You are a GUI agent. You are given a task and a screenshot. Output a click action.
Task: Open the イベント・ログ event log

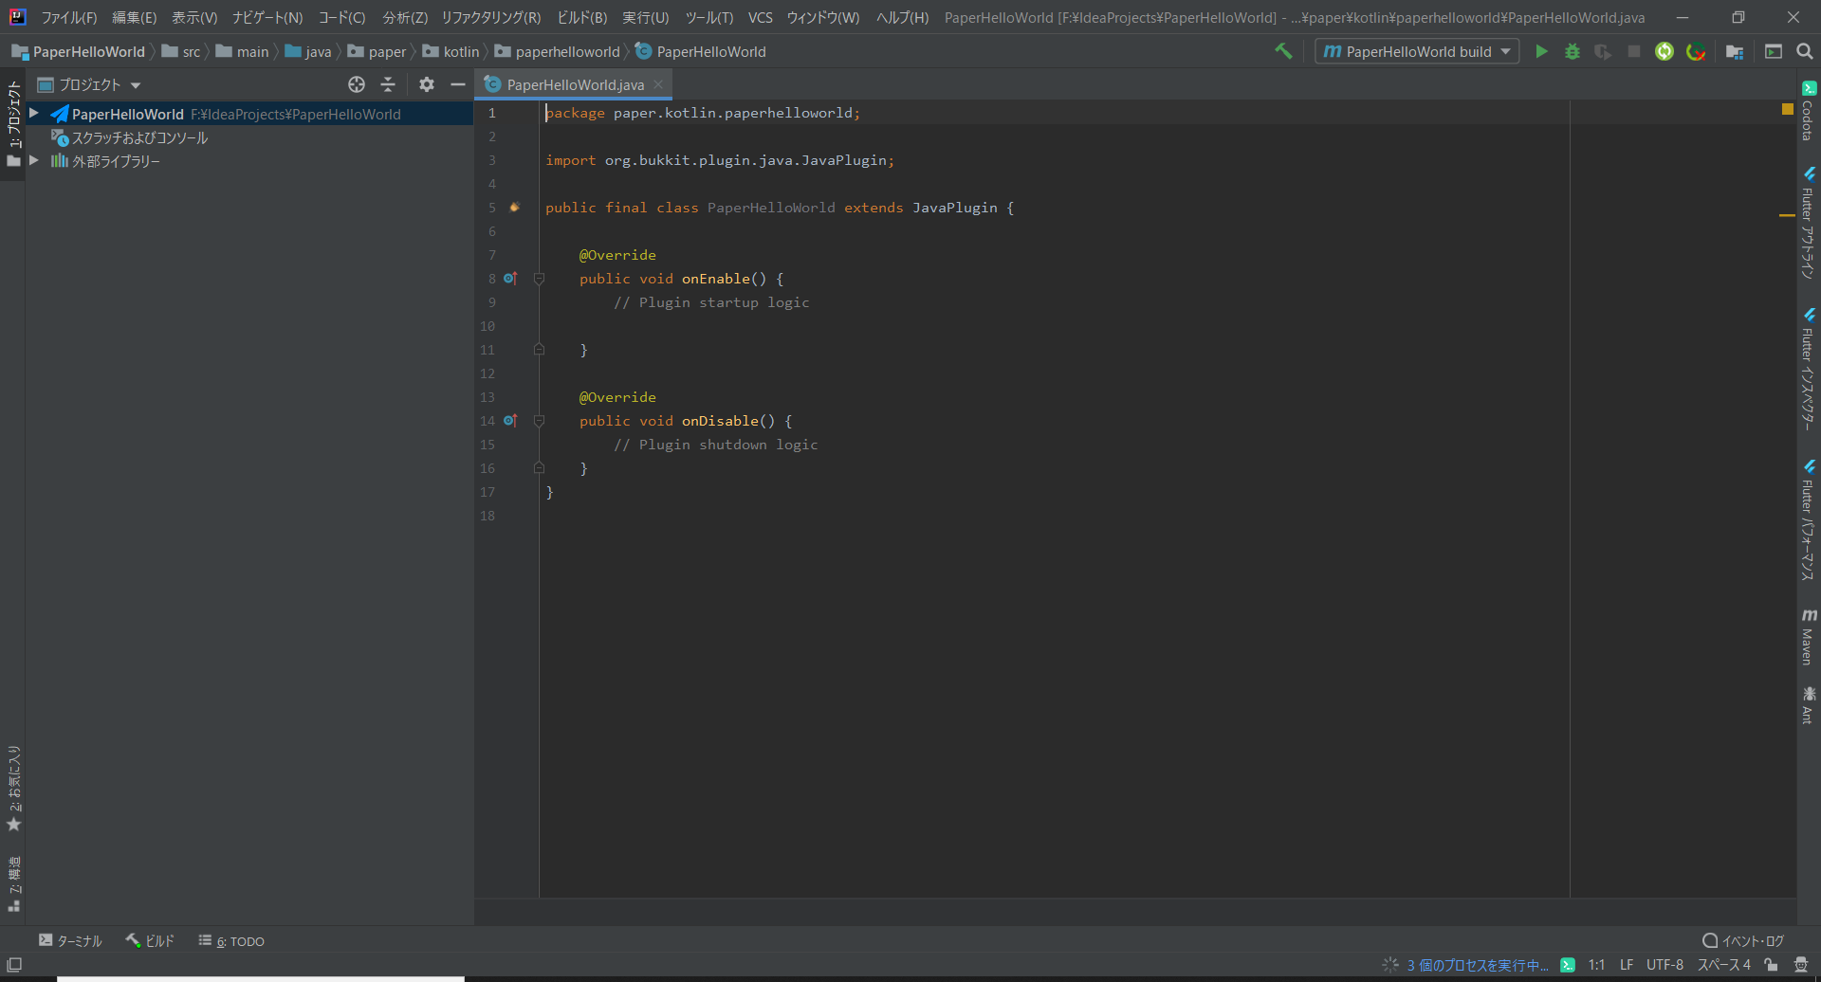(x=1743, y=941)
